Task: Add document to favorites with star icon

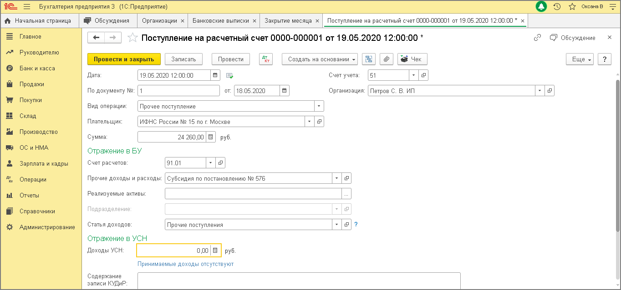Action: (132, 38)
